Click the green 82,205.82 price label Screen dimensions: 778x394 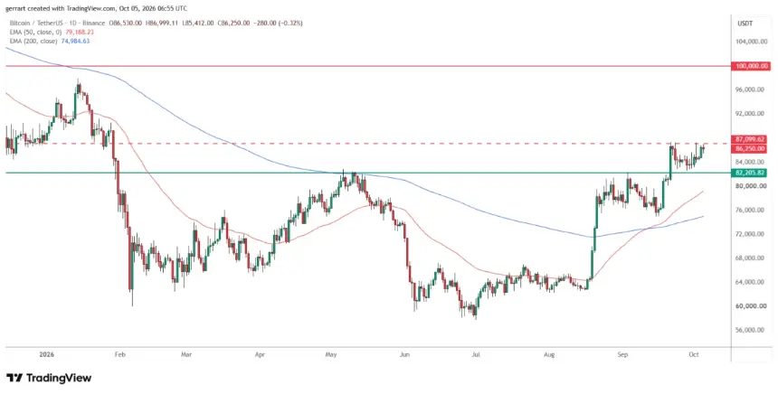(x=751, y=173)
